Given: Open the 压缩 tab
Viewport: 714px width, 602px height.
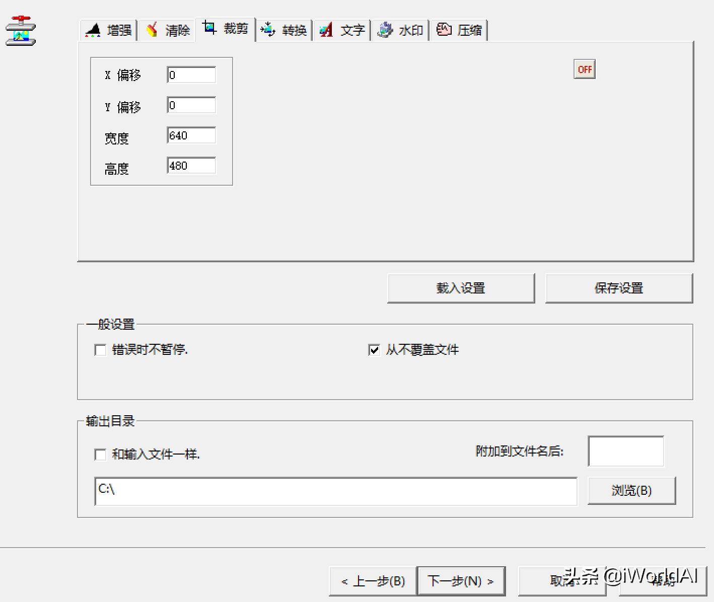Looking at the screenshot, I should pos(459,30).
